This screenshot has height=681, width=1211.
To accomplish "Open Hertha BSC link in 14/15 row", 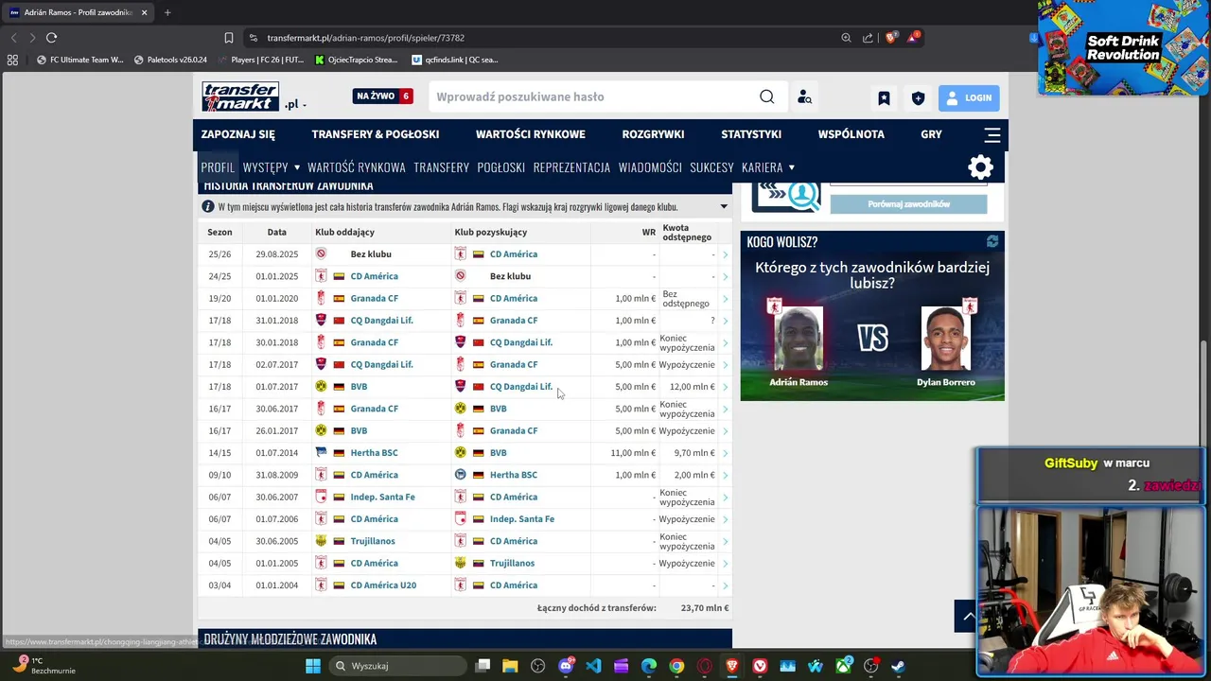I will [x=374, y=453].
